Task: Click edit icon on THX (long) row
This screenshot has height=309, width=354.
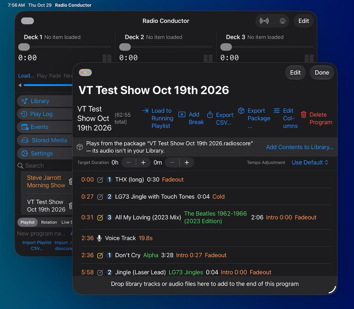Action: point(100,180)
